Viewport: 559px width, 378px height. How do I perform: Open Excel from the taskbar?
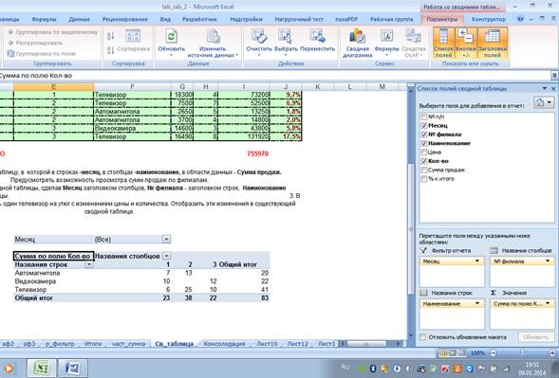click(x=42, y=368)
